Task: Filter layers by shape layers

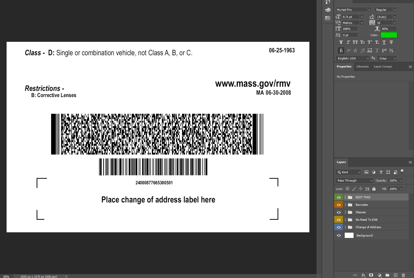Action: tap(388, 172)
